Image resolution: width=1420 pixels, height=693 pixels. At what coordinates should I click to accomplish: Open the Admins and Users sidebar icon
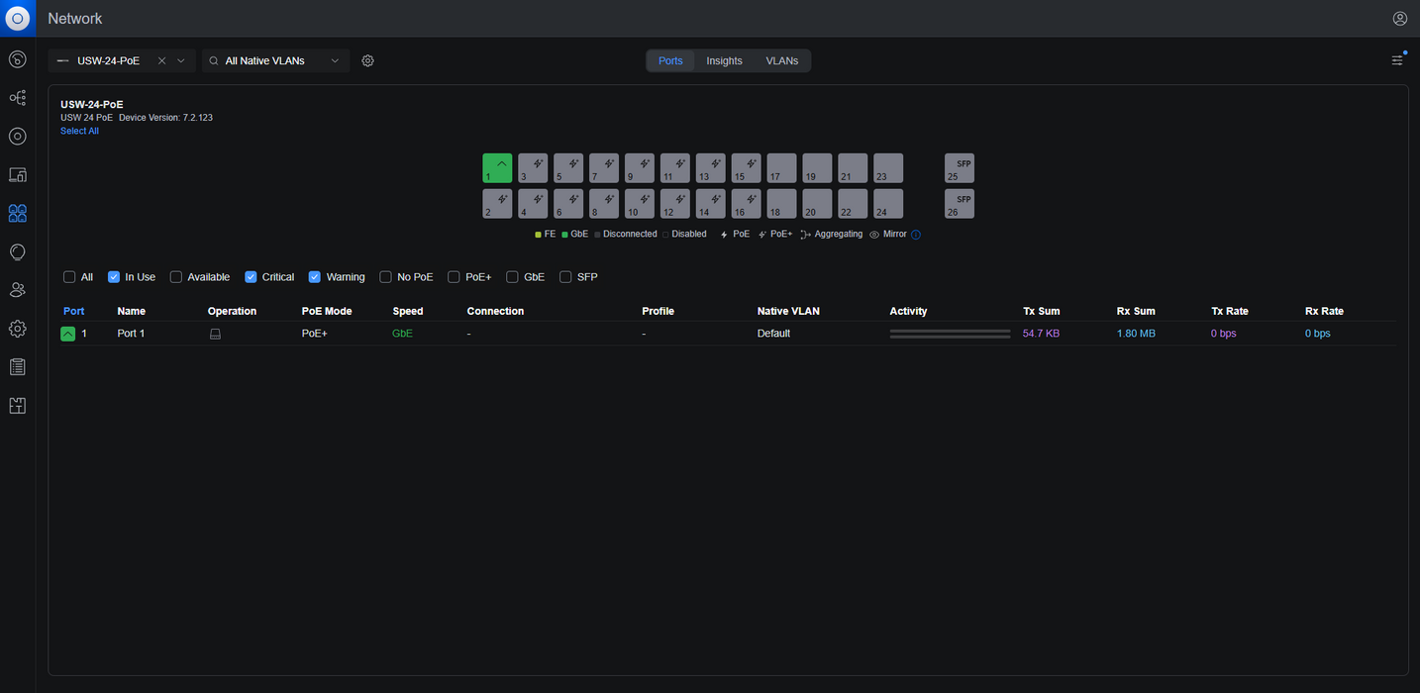pos(18,290)
